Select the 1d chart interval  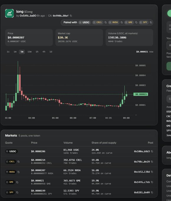(x=51, y=52)
